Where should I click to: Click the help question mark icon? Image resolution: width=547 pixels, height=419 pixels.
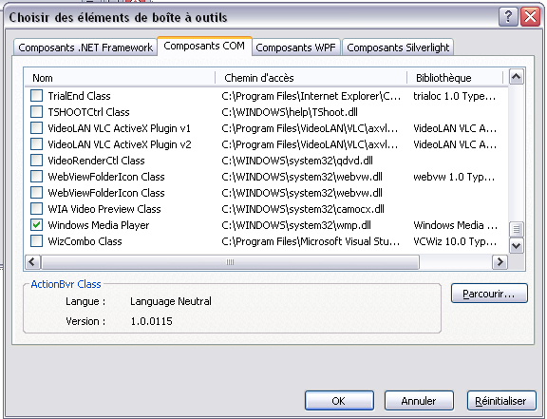tap(508, 16)
